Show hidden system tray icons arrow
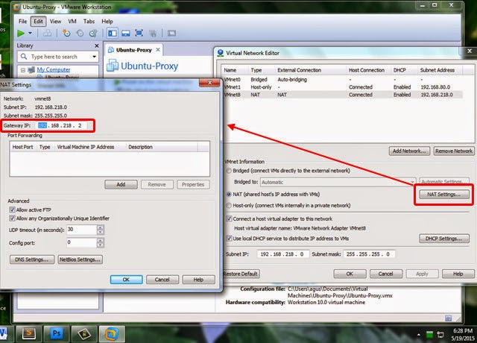 tap(419, 335)
